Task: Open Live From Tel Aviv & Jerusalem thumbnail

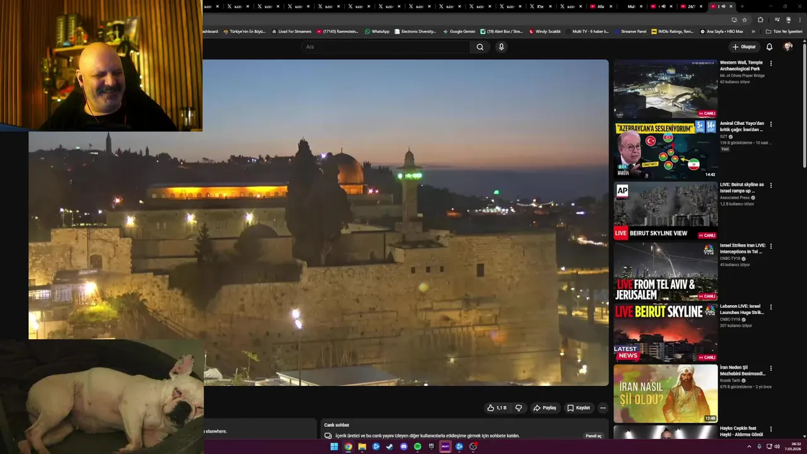Action: click(666, 271)
